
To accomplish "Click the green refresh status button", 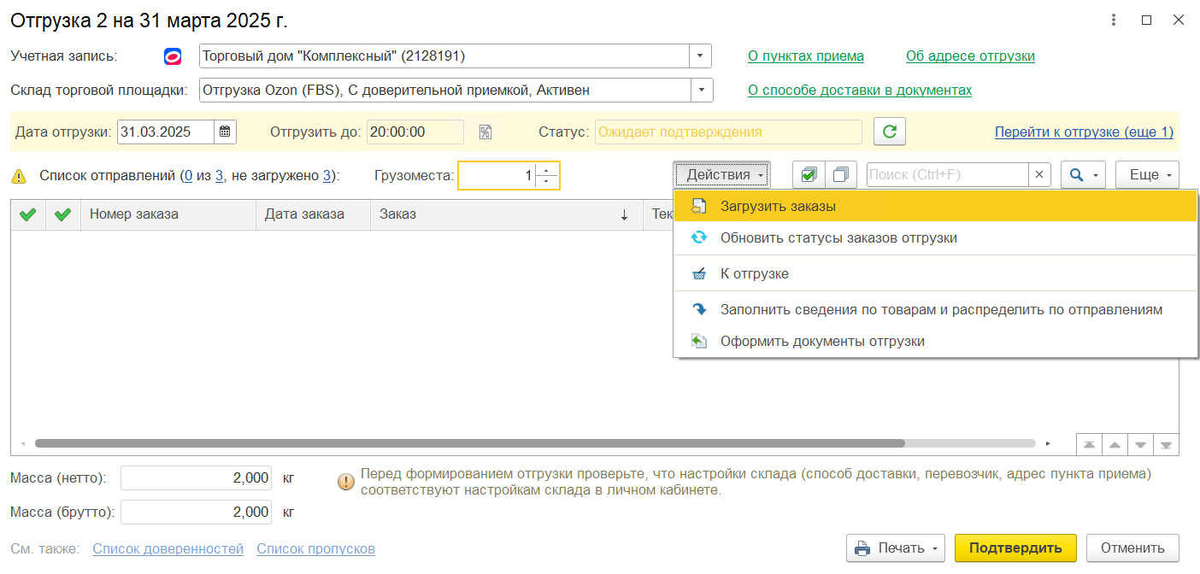I will pyautogui.click(x=889, y=132).
